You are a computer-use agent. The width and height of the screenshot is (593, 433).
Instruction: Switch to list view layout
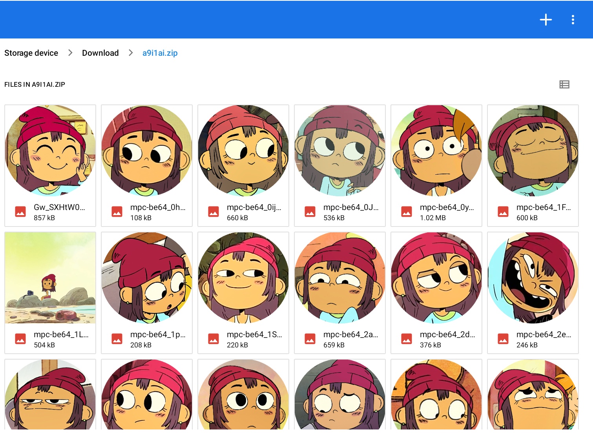pyautogui.click(x=564, y=84)
